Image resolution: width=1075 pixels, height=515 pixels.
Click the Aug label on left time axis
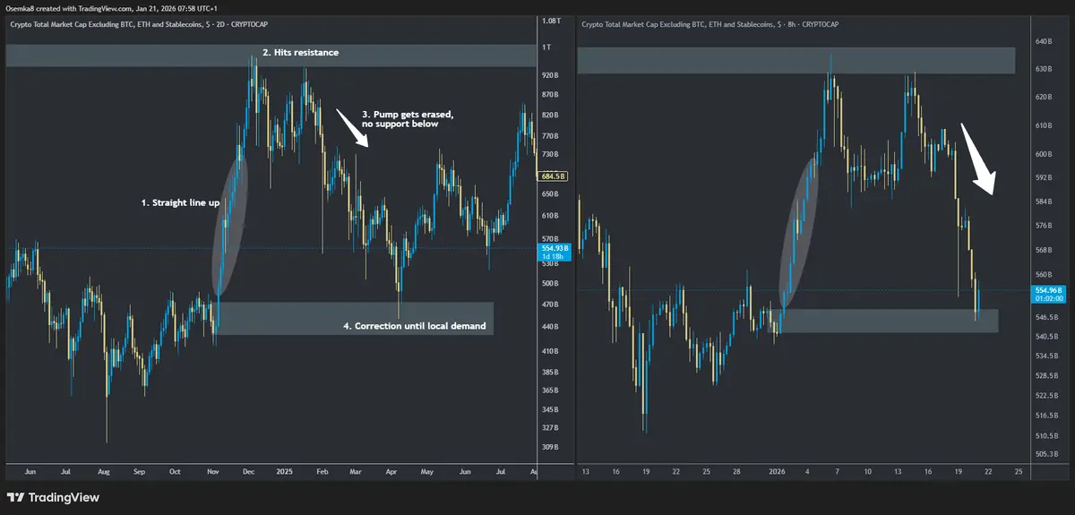click(103, 471)
